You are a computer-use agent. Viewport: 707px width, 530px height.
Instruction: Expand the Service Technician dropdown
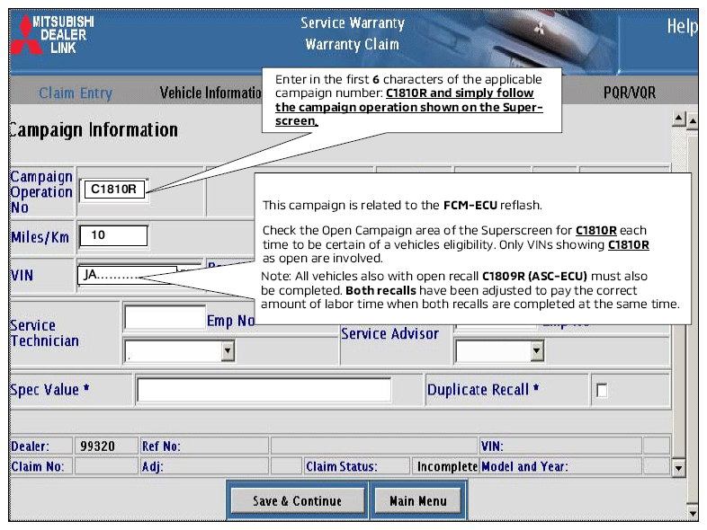click(x=228, y=350)
